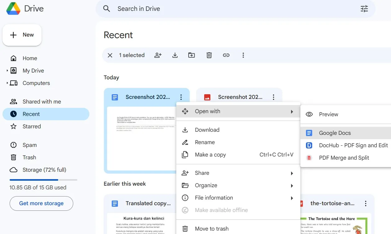Expand the Share submenu arrow
Viewport: 391px width, 234px height.
292,173
